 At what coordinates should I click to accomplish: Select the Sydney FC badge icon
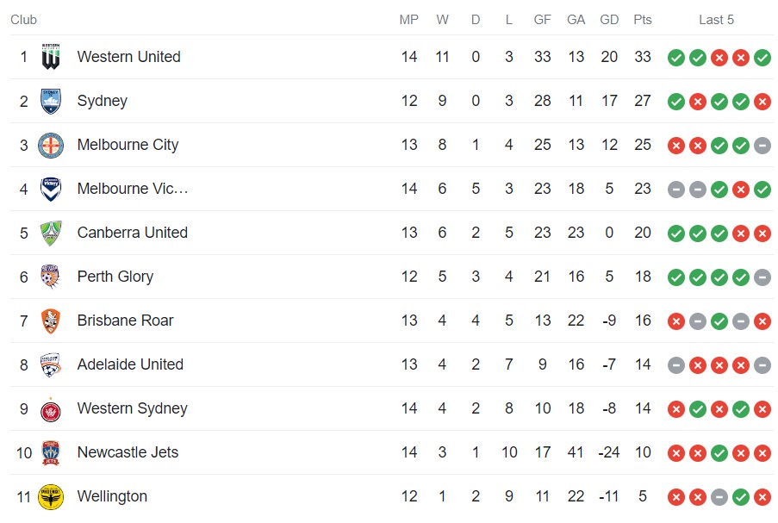pyautogui.click(x=49, y=101)
